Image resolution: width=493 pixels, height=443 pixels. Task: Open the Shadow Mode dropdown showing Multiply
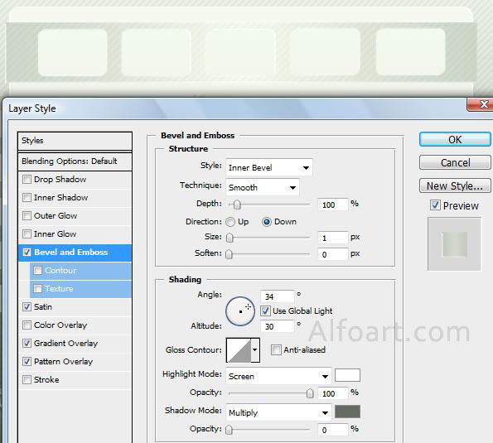278,412
